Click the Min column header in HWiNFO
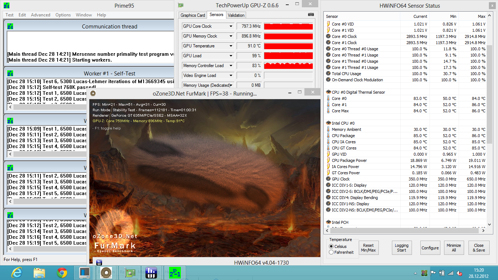This screenshot has width=498, height=280. 444,16
